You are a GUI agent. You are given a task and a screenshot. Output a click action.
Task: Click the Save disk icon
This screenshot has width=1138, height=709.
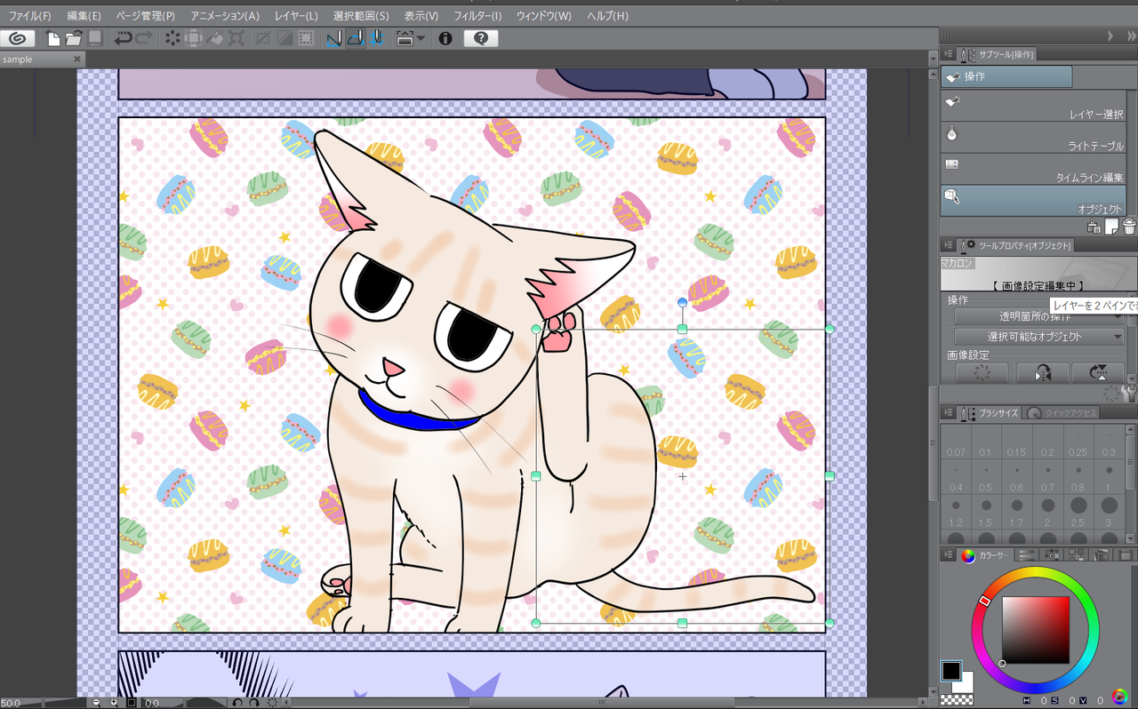coord(94,38)
